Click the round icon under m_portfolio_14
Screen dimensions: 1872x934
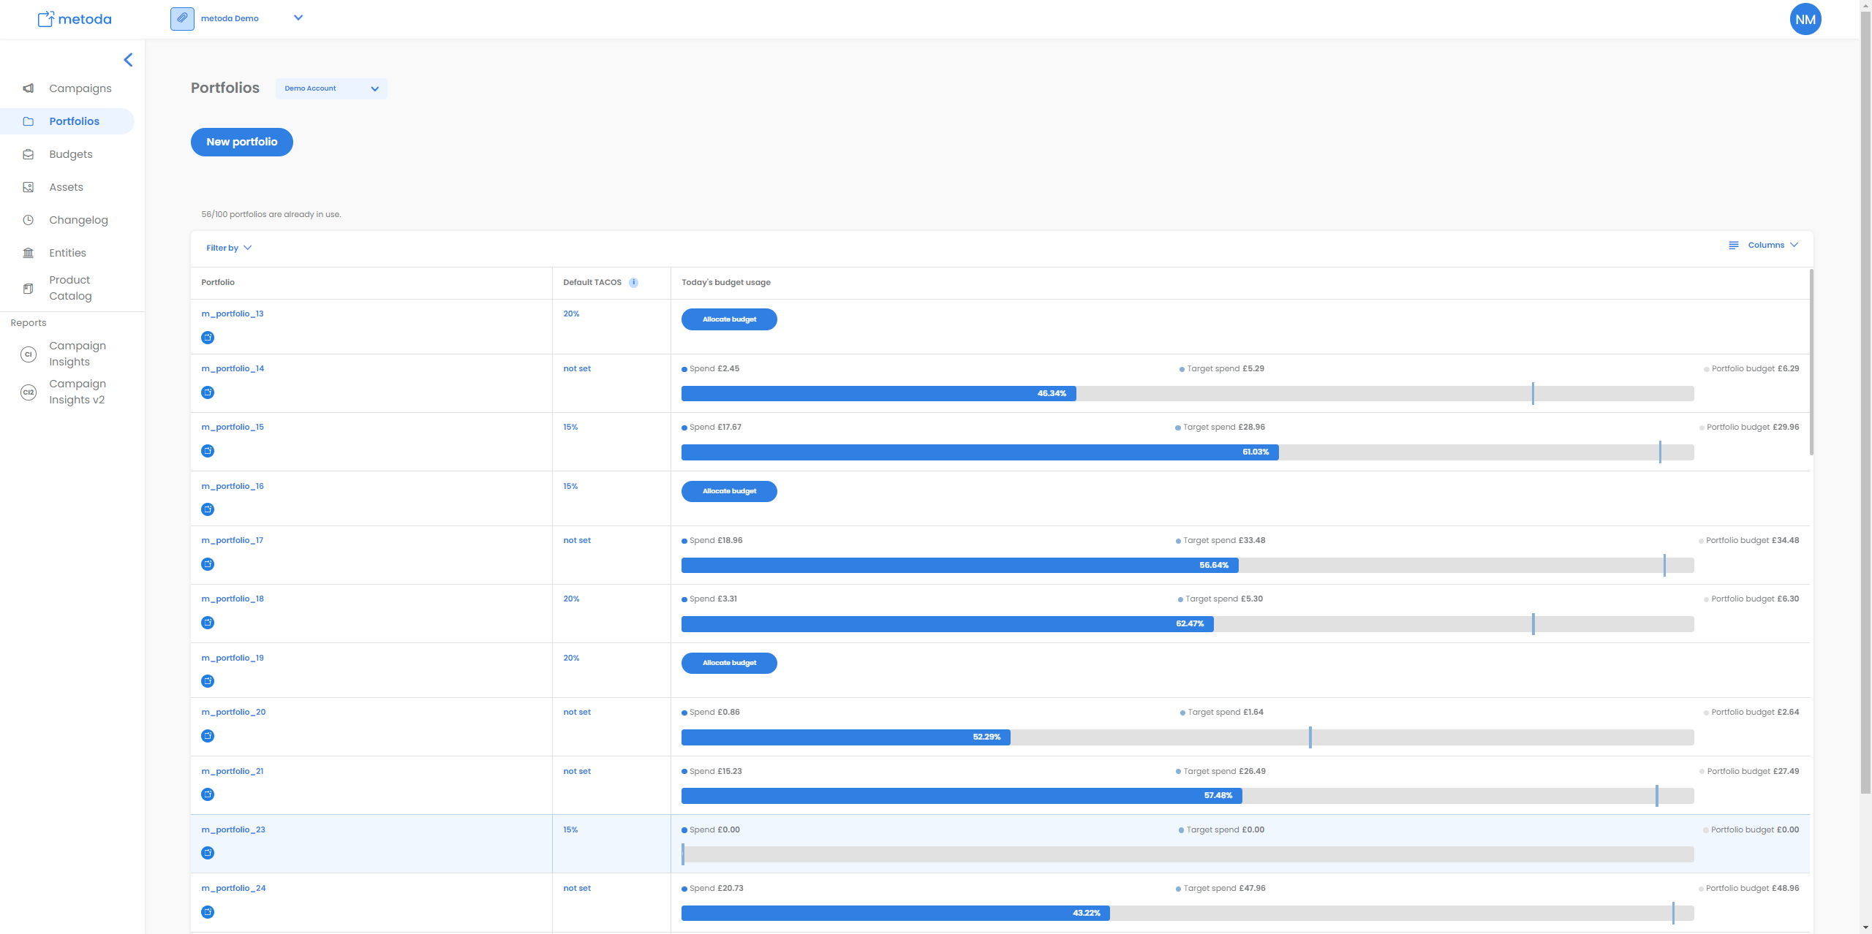click(x=208, y=392)
